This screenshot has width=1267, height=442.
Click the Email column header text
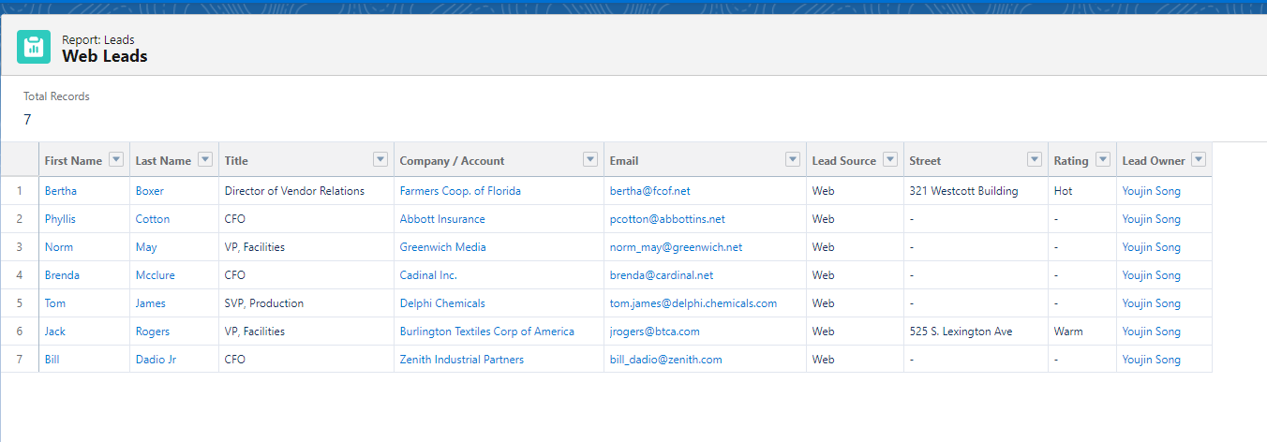(624, 160)
